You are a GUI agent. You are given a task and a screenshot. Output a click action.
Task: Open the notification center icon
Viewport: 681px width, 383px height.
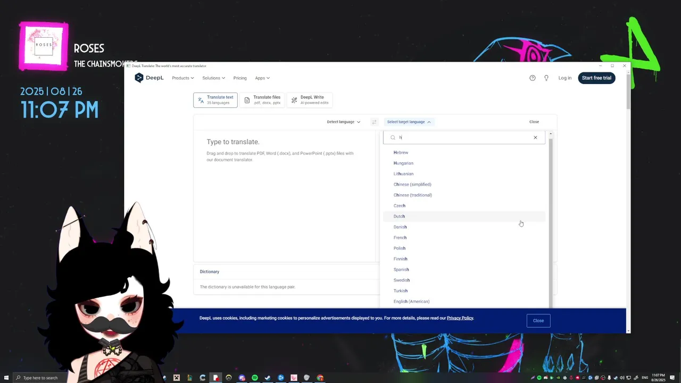(672, 378)
